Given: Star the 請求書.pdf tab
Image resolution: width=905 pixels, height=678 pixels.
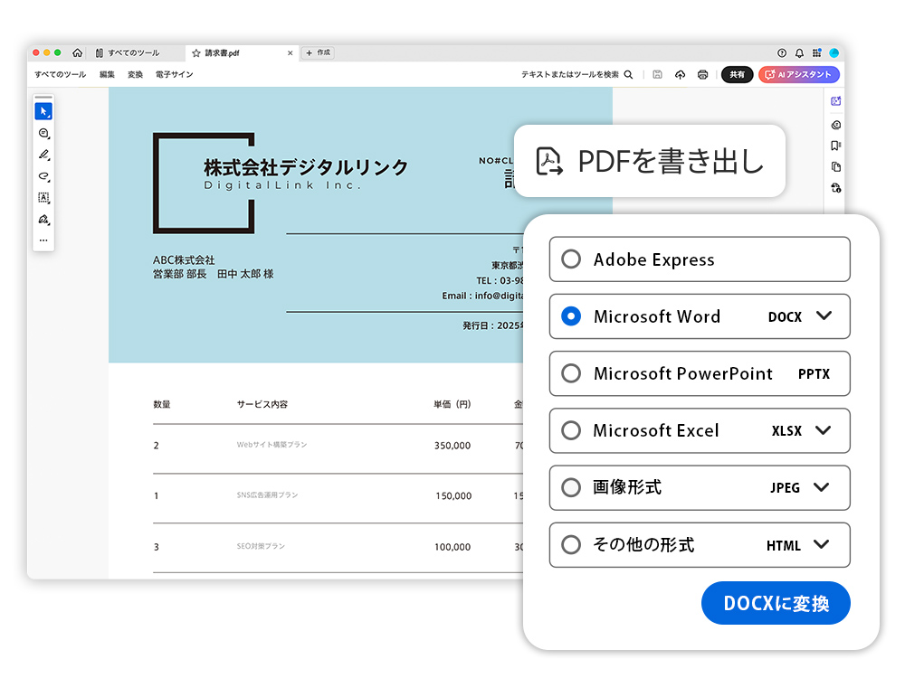Looking at the screenshot, I should (x=196, y=53).
